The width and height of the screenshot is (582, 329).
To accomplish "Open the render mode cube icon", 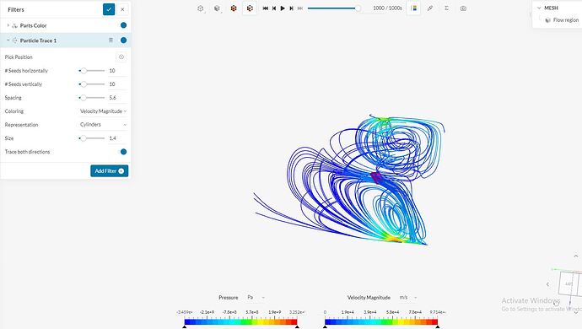I will click(x=217, y=8).
